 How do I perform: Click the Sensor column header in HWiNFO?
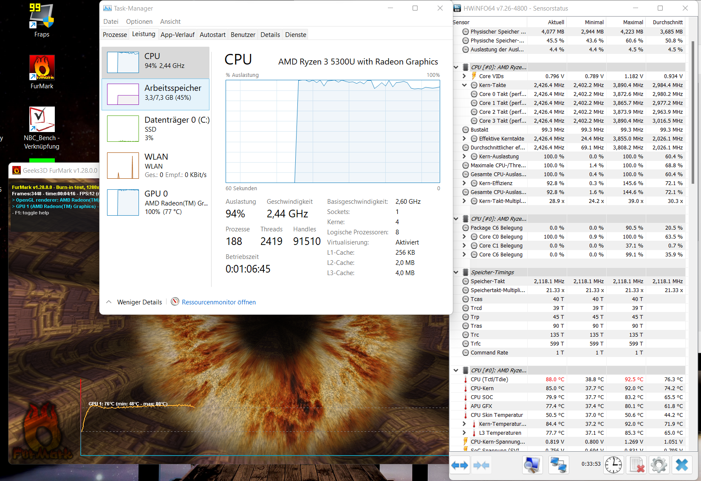[x=489, y=22]
